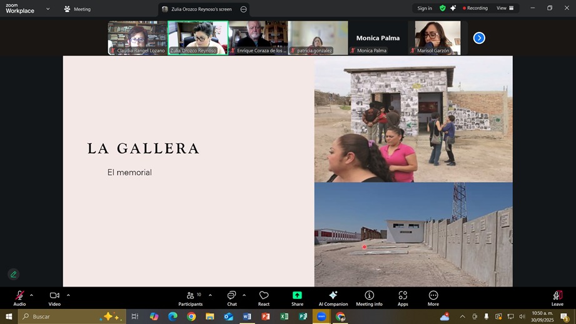Switch to the Meeting tab

click(77, 9)
